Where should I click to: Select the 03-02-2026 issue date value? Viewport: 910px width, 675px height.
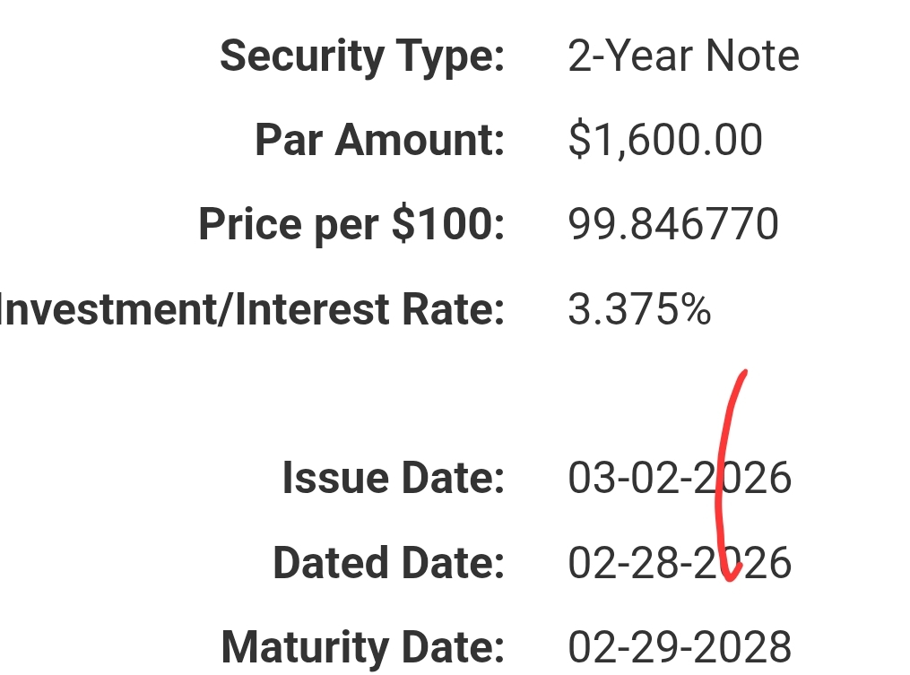pos(680,479)
